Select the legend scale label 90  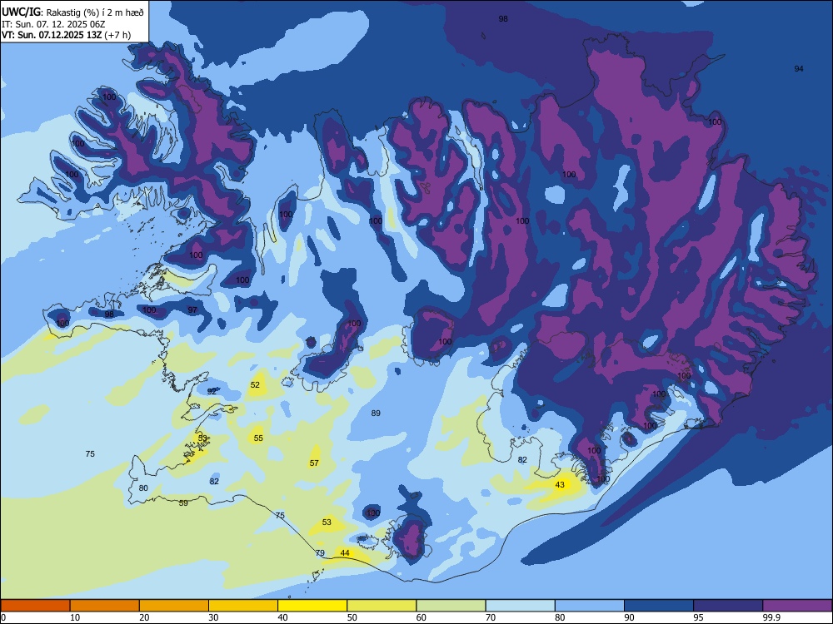click(x=629, y=617)
